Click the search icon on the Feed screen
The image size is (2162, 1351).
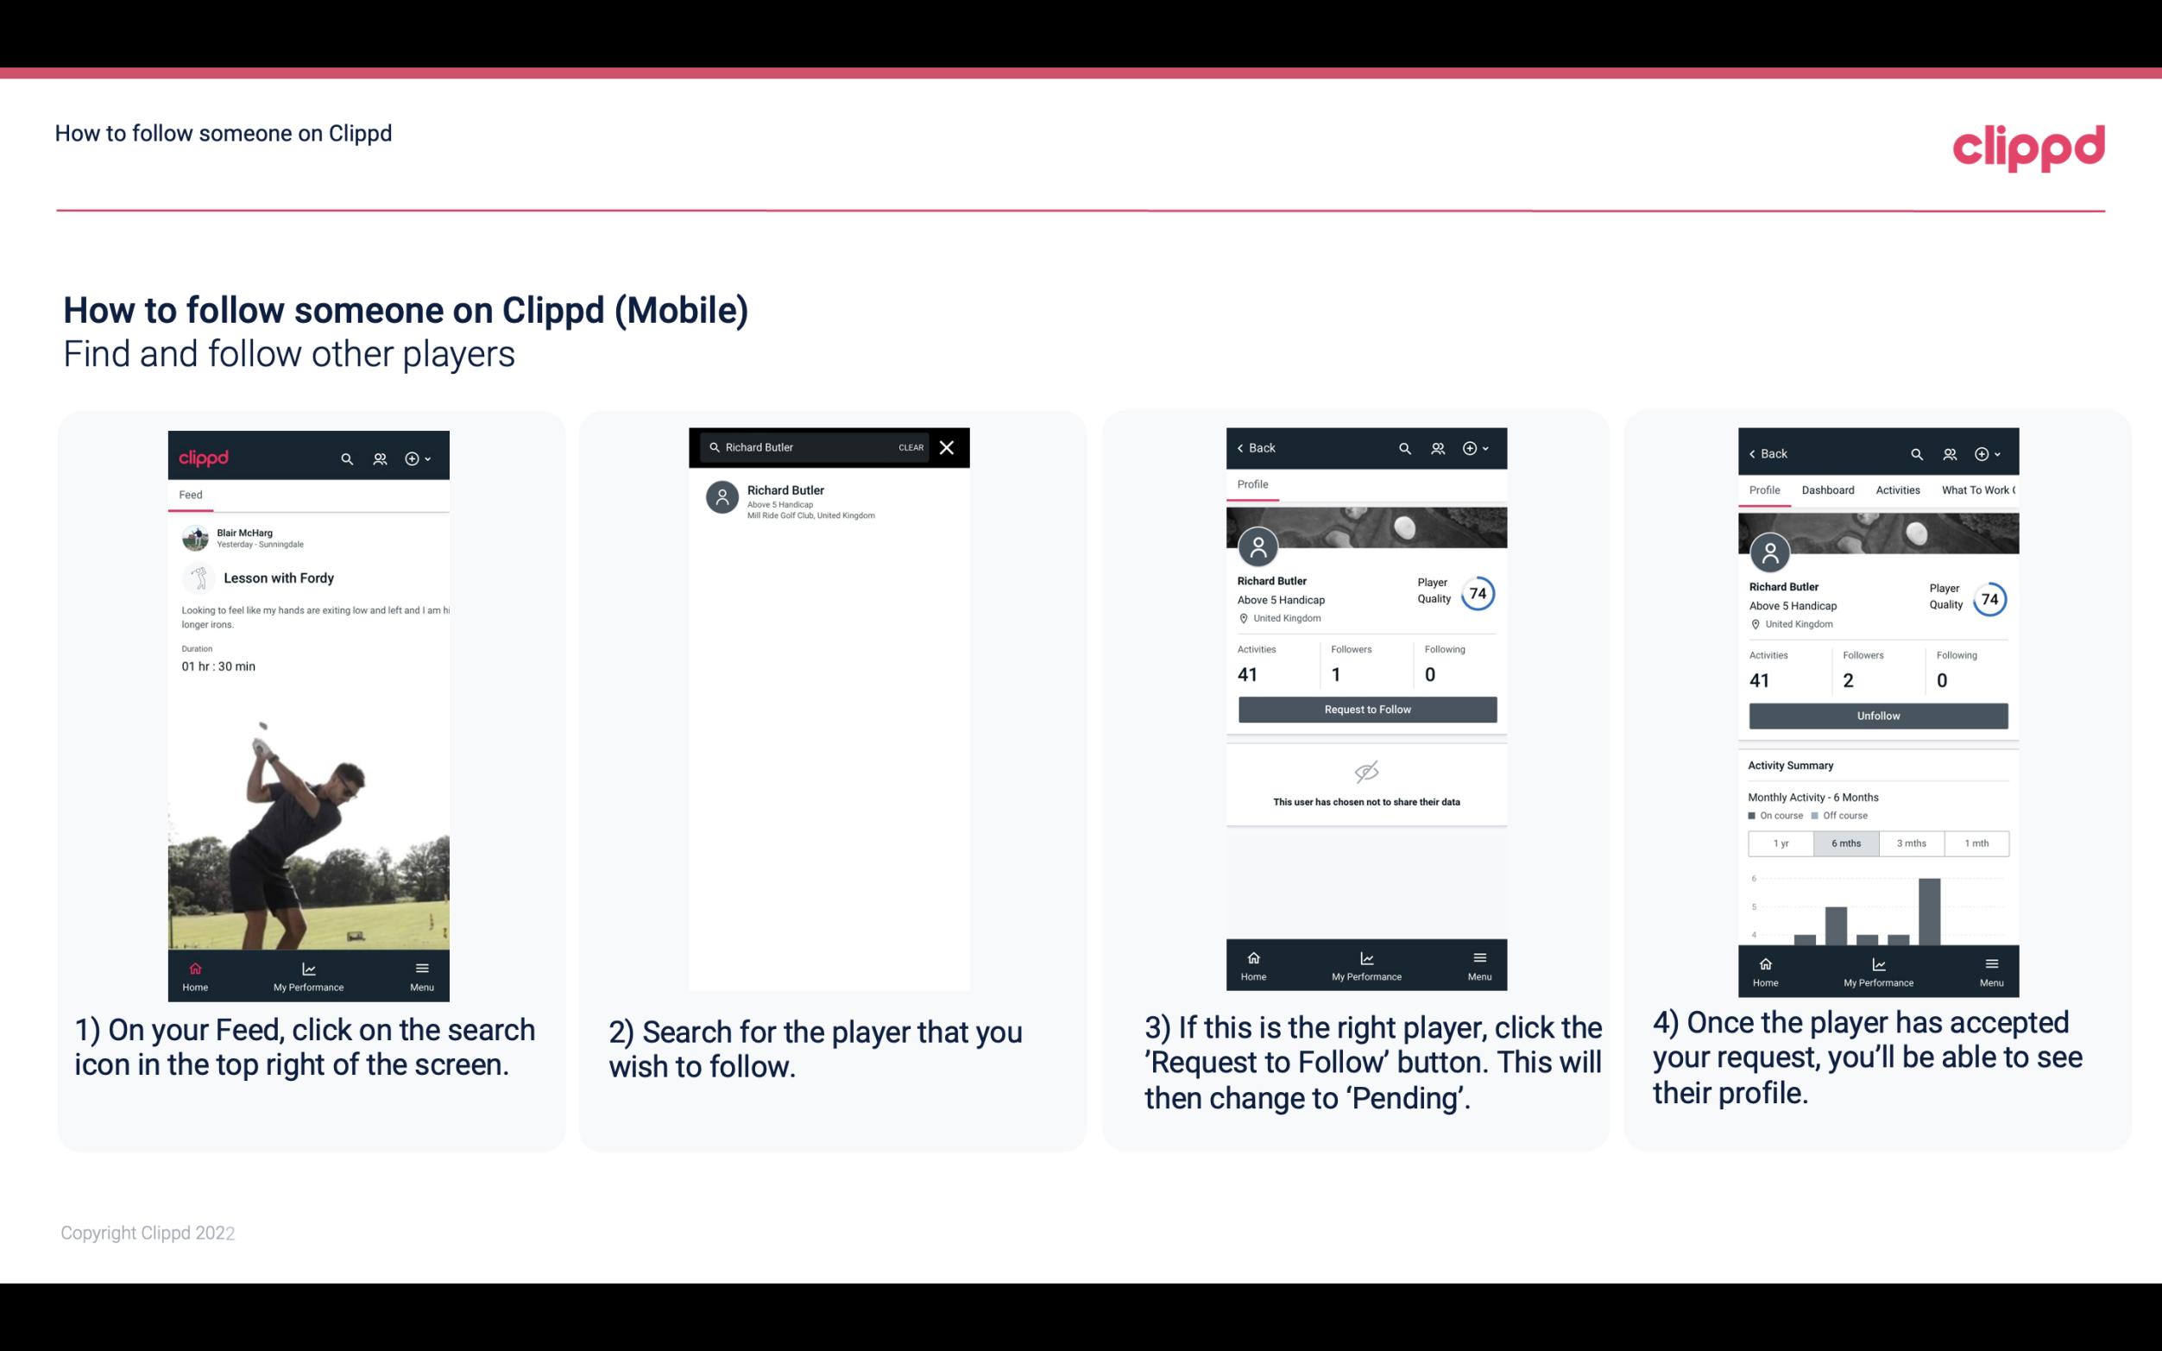344,456
